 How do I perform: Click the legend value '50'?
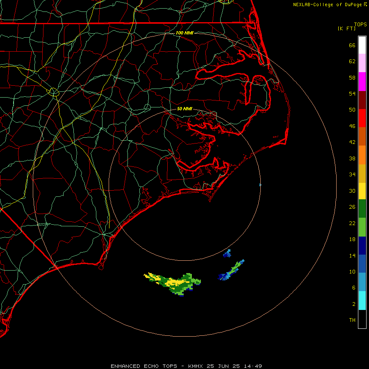click(x=352, y=110)
